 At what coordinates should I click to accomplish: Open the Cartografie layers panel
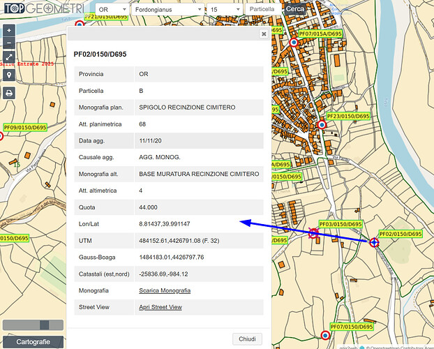click(33, 341)
